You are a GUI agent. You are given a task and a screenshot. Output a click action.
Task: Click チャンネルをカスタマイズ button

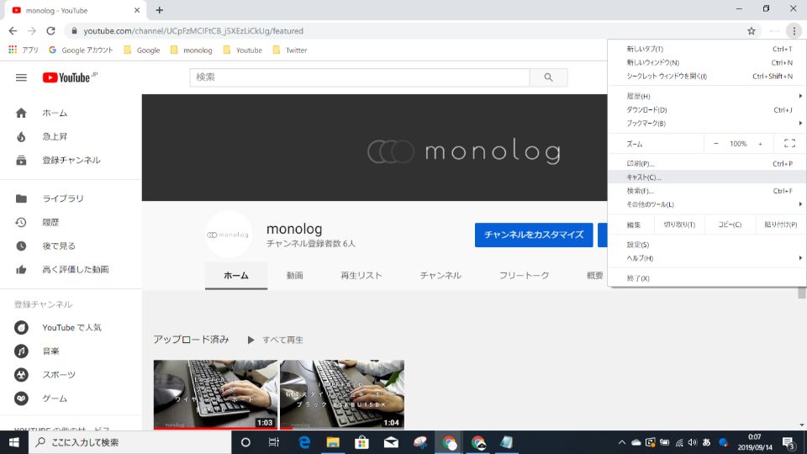(x=534, y=235)
